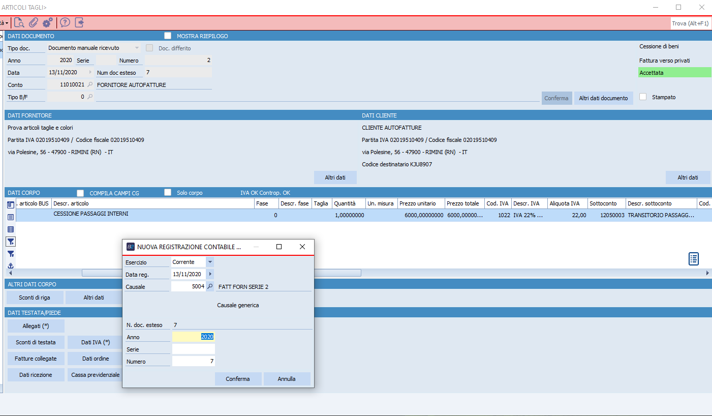Click the unboxed filter icon above the anchor

coord(11,254)
